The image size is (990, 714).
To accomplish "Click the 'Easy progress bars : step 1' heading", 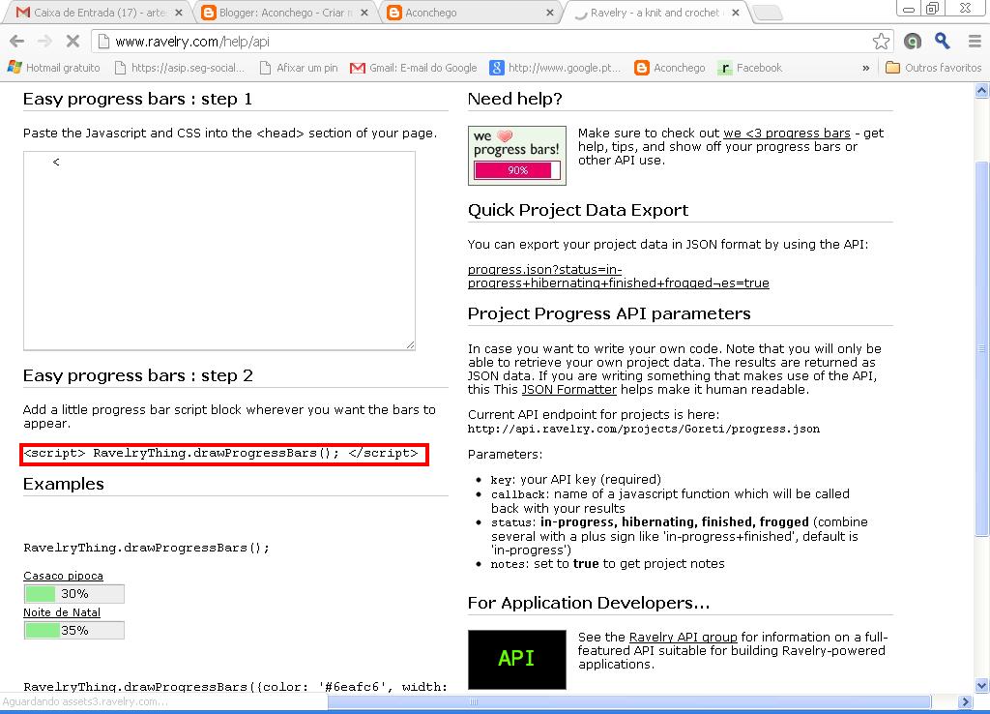I will click(137, 99).
